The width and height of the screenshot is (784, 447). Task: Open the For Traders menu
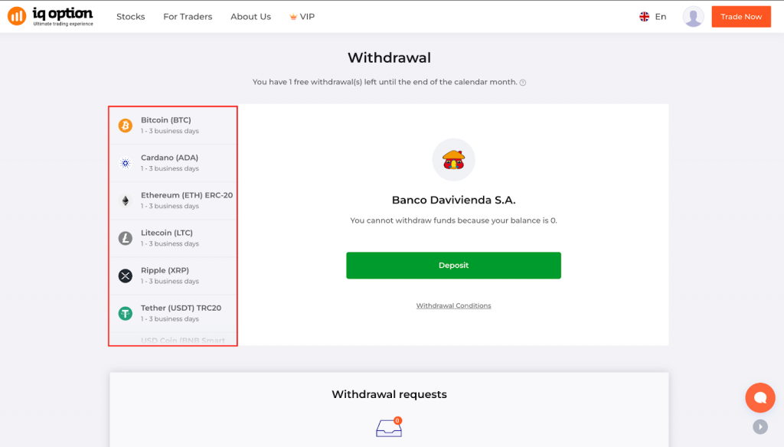(x=188, y=17)
